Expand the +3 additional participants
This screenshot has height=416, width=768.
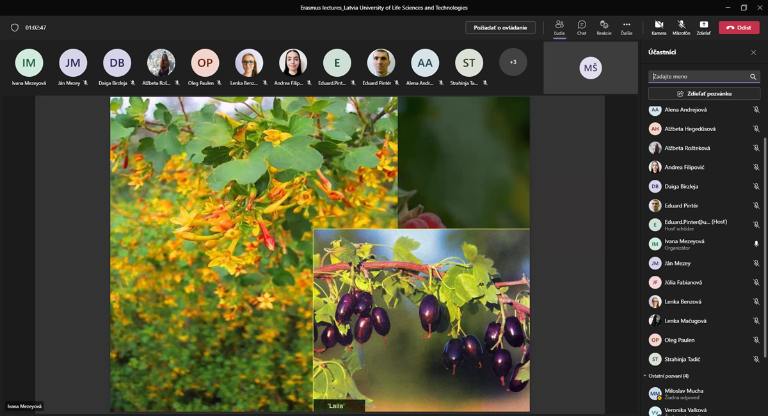pyautogui.click(x=513, y=62)
